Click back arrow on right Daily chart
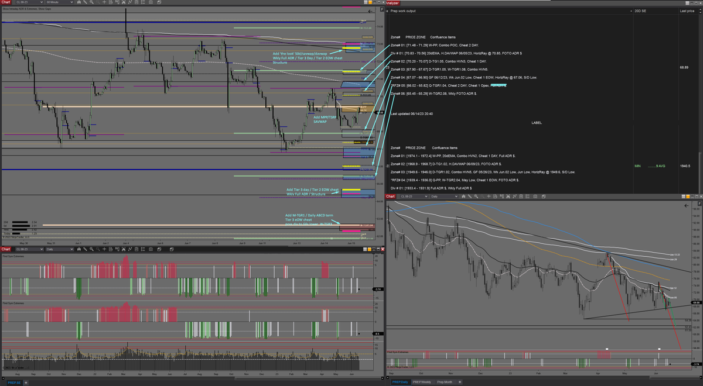Image resolution: width=703 pixels, height=386 pixels. click(x=687, y=205)
